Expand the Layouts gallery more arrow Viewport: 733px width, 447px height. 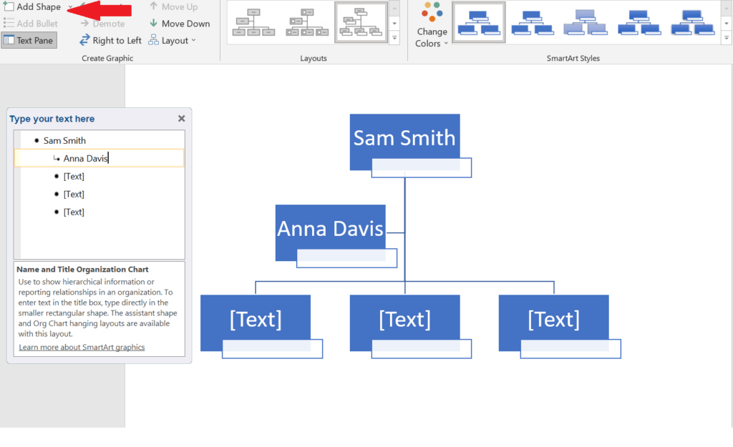pyautogui.click(x=394, y=38)
